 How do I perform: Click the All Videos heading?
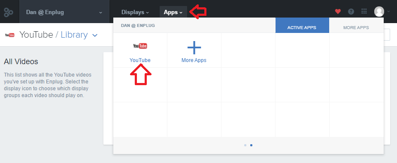point(21,61)
